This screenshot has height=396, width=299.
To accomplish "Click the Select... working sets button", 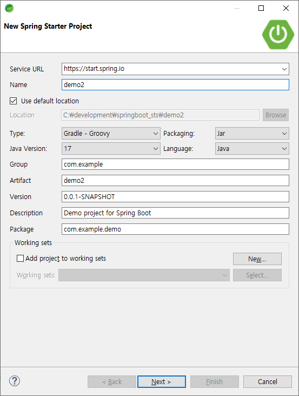I will [257, 275].
